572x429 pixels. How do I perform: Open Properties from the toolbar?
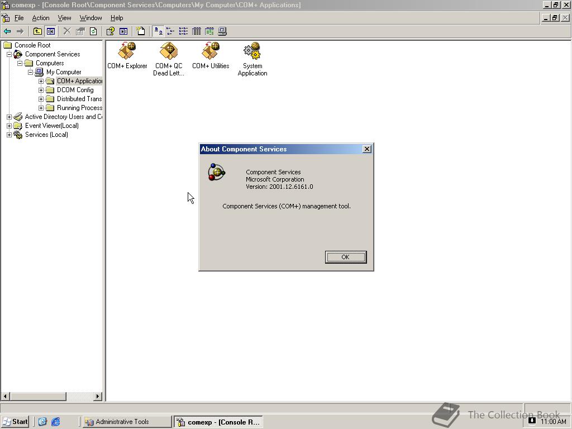80,31
